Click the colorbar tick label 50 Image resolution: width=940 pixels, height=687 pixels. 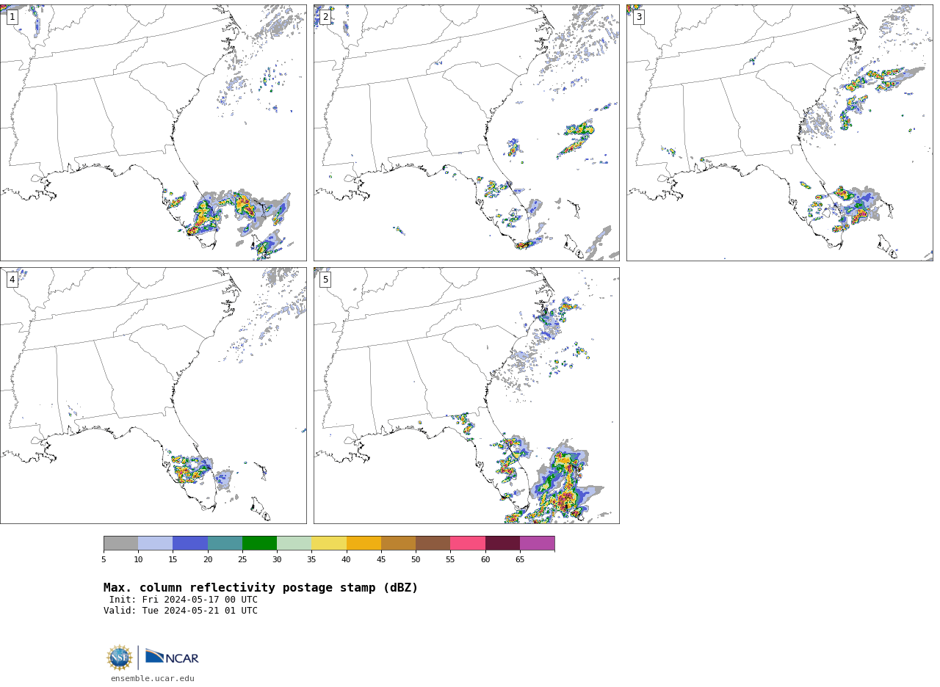[x=416, y=560]
